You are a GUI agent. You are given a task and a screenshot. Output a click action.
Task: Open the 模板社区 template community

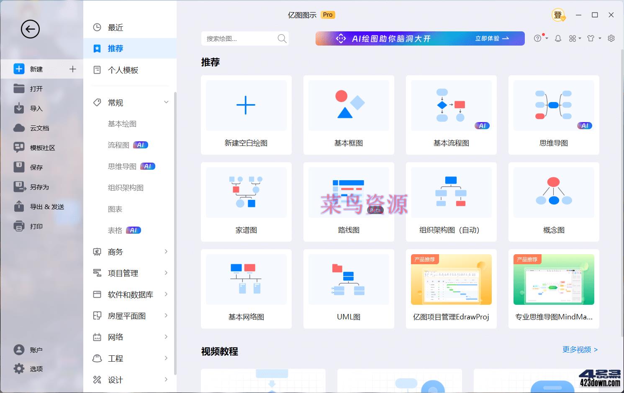pos(39,147)
